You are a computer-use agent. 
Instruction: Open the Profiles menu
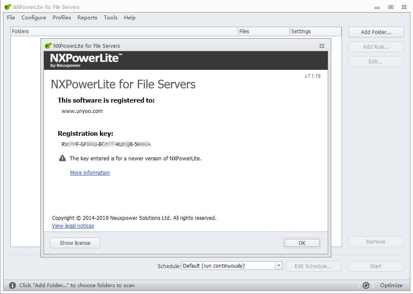[62, 17]
